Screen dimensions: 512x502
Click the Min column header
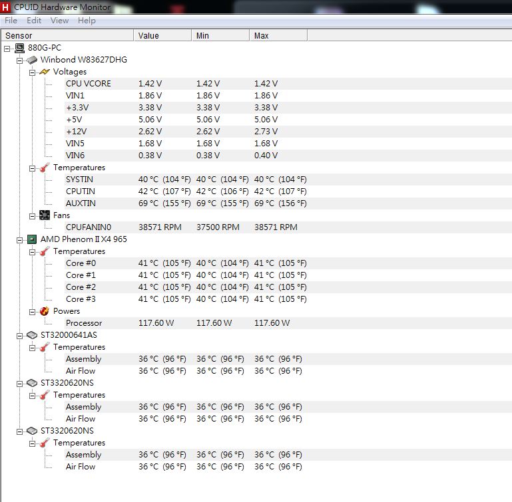pos(220,35)
